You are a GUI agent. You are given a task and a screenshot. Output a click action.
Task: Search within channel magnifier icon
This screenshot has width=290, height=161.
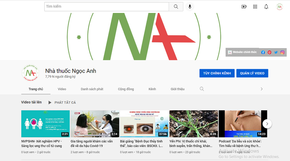(202, 89)
